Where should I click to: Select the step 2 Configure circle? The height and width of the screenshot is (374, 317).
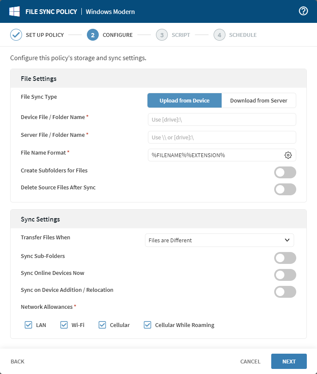point(93,35)
